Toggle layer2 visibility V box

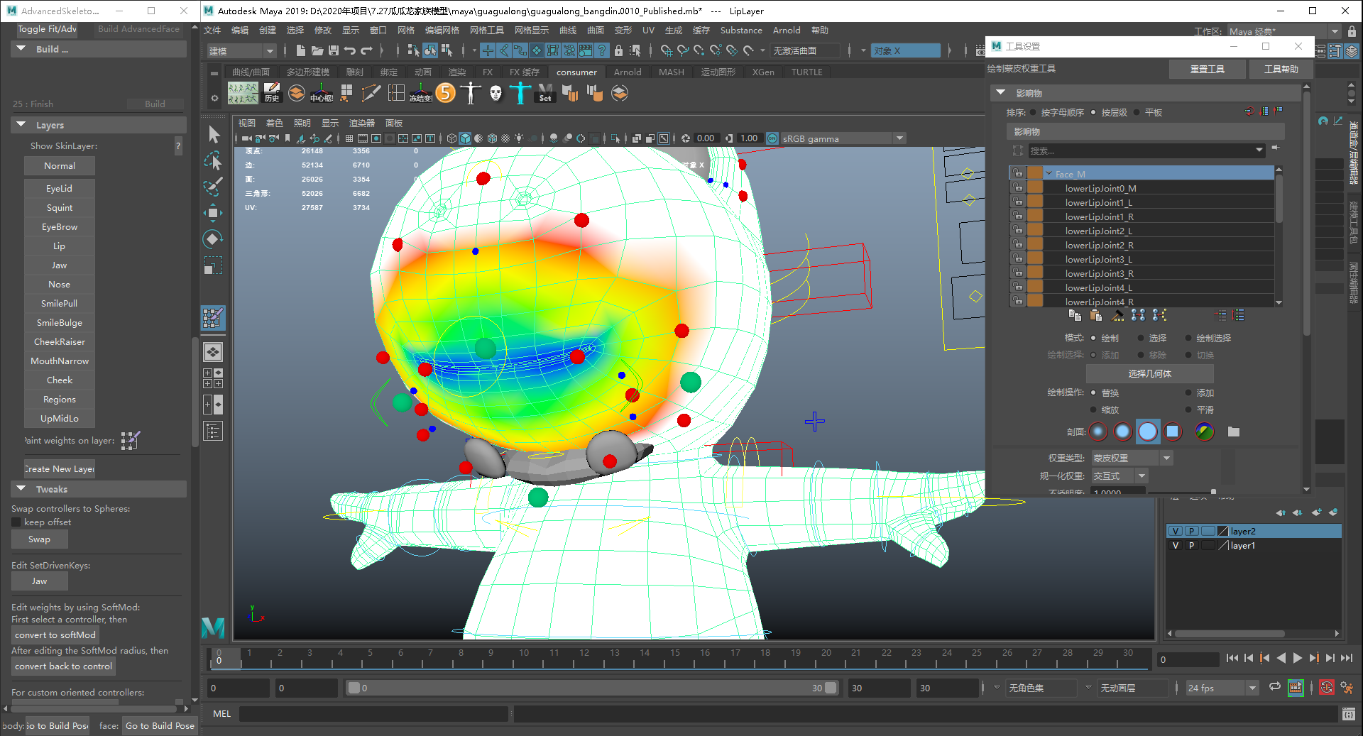[x=1176, y=531]
